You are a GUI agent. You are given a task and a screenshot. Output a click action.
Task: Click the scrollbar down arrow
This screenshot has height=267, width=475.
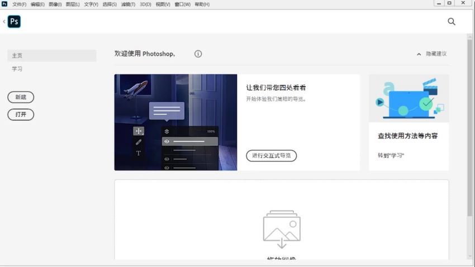click(x=470, y=256)
